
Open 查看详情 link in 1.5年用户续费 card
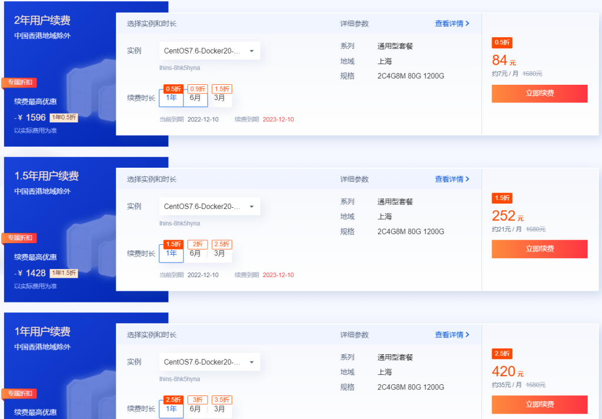452,179
